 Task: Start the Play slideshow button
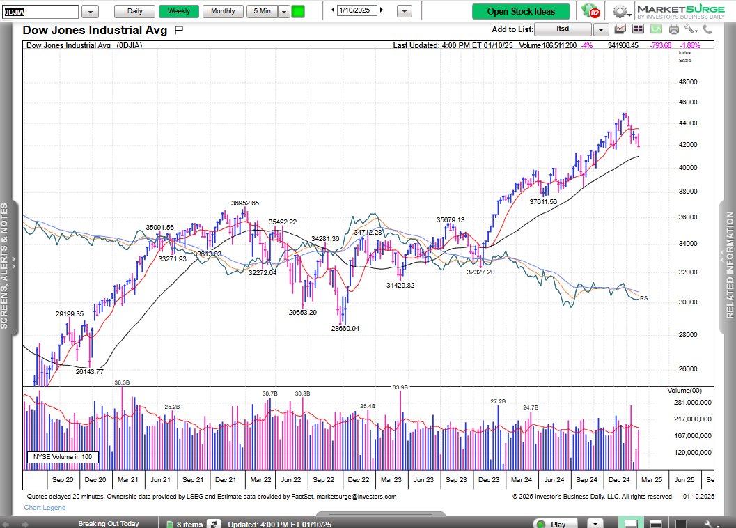(x=555, y=524)
